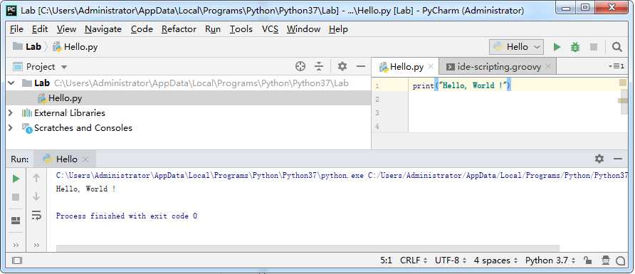Open the Edit menu
Image resolution: width=635 pixels, height=274 pixels.
click(x=40, y=29)
